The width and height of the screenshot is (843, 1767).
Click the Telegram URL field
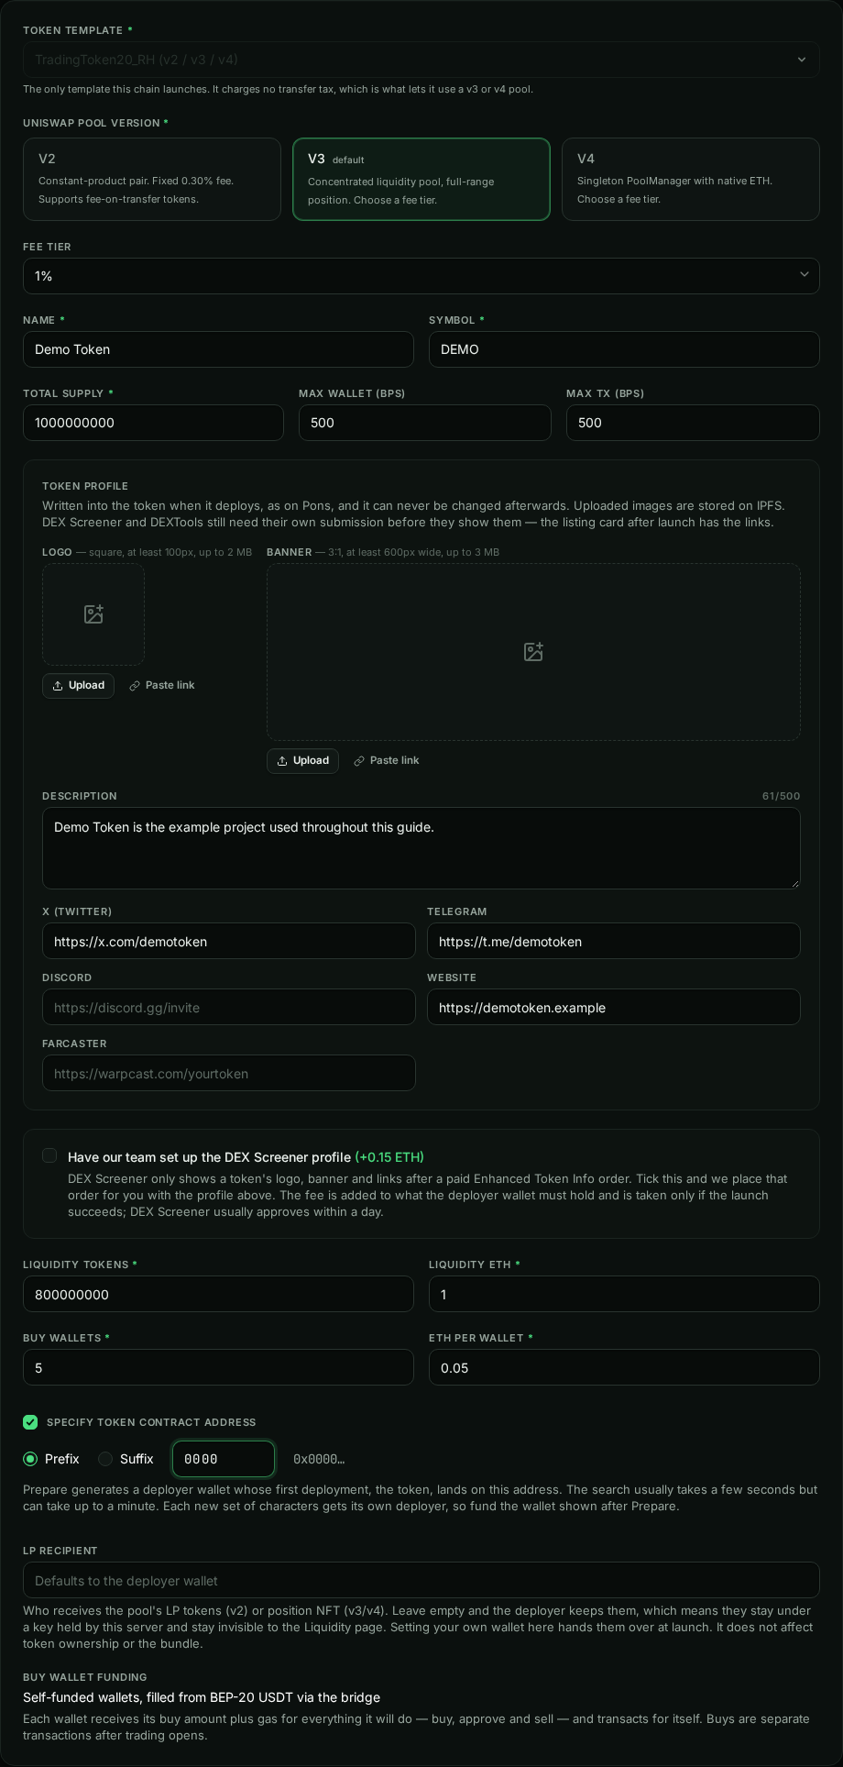(614, 942)
